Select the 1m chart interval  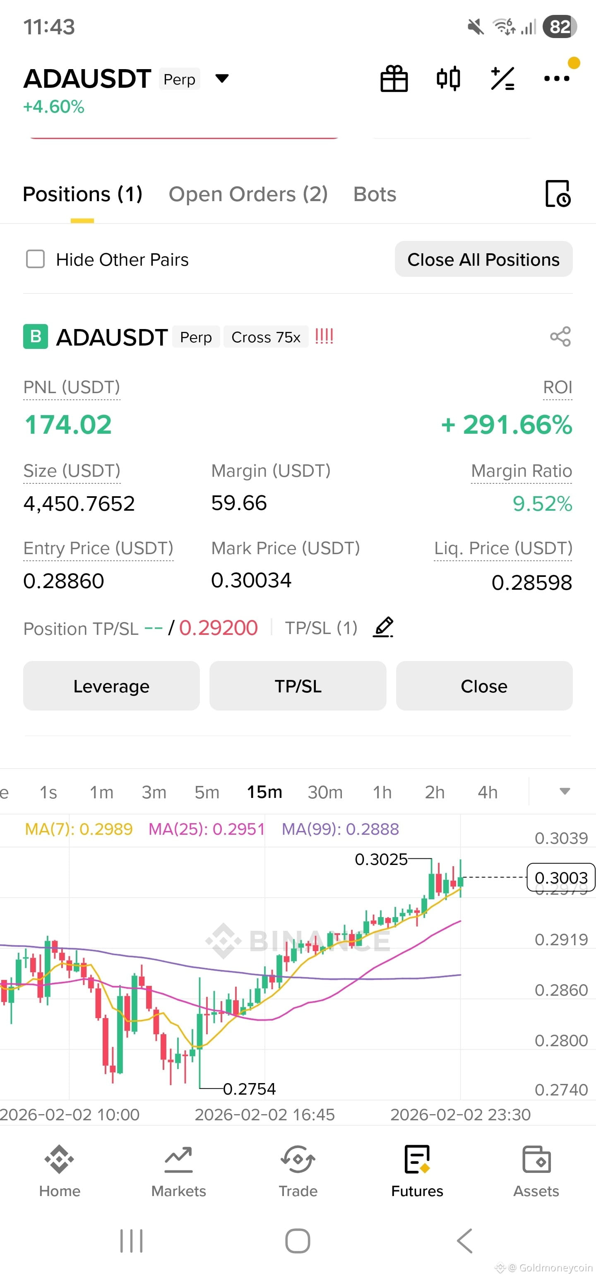pyautogui.click(x=101, y=792)
